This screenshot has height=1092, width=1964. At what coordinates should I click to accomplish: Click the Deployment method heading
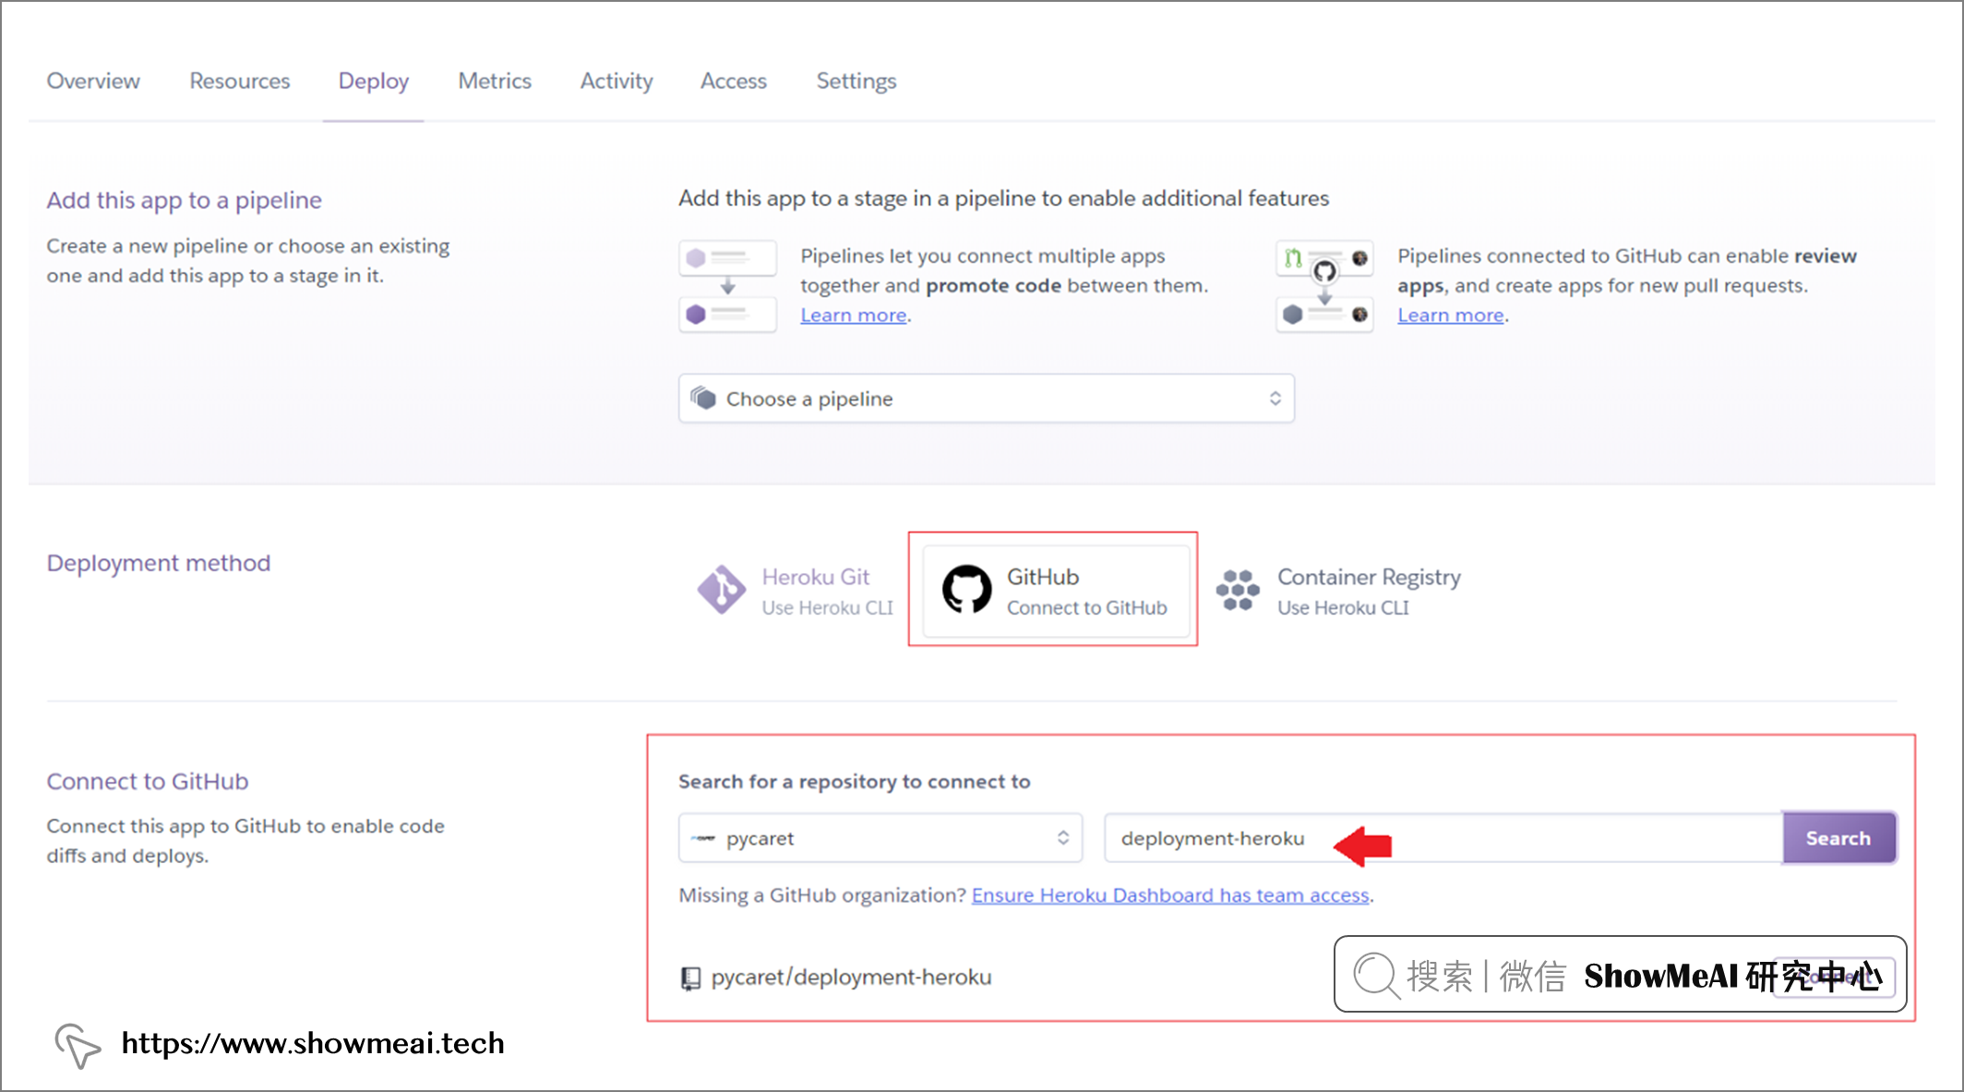tap(159, 563)
